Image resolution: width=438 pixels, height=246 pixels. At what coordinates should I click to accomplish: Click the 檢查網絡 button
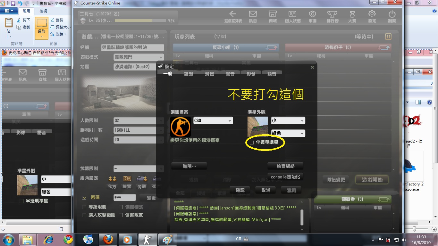pos(285,166)
